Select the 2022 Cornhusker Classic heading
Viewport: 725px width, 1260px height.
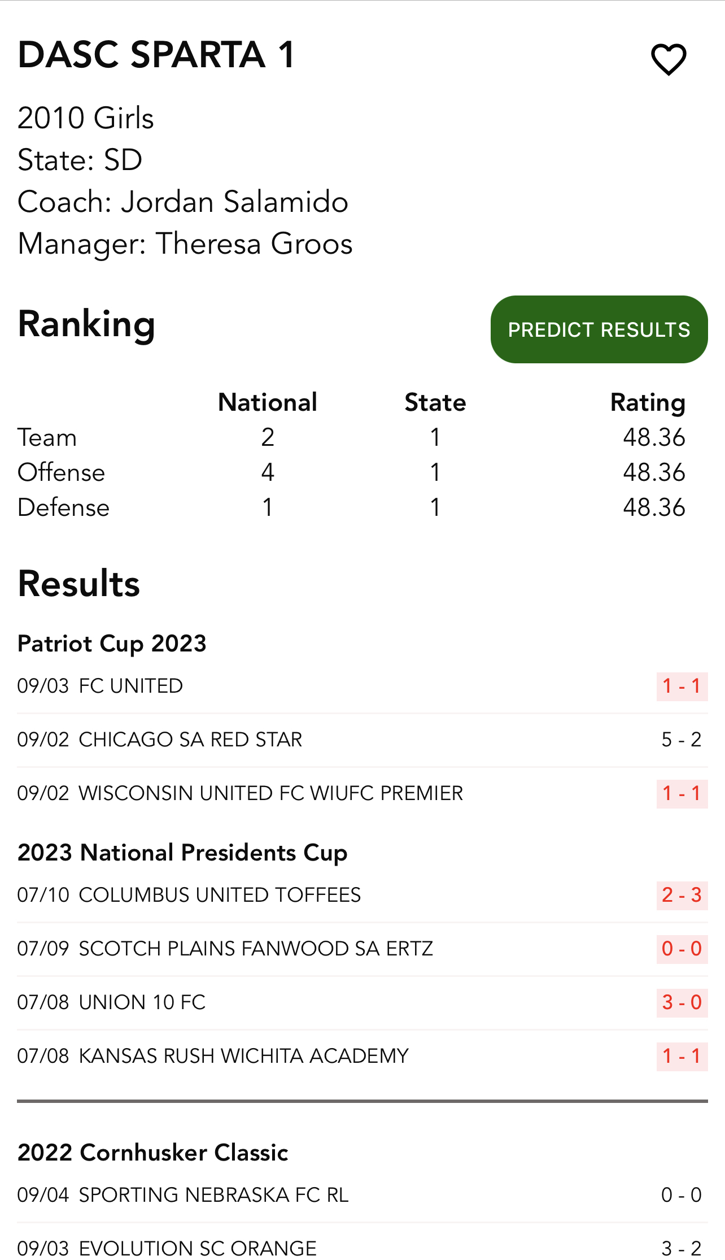tap(153, 1153)
